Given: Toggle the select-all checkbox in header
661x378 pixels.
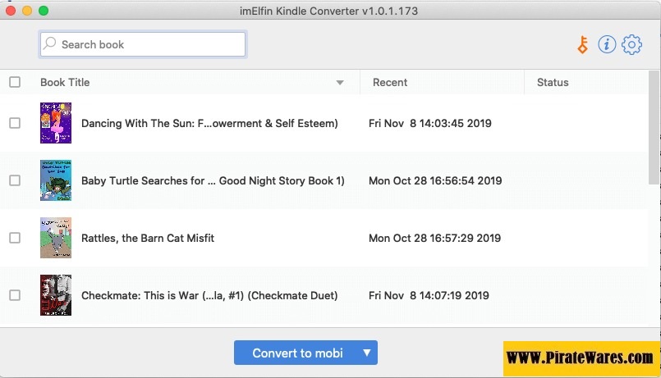Looking at the screenshot, I should (x=15, y=82).
